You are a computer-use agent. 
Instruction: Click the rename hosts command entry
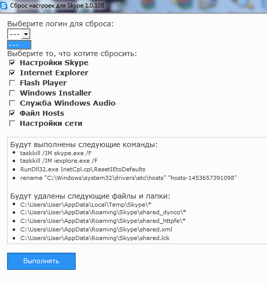(x=128, y=178)
